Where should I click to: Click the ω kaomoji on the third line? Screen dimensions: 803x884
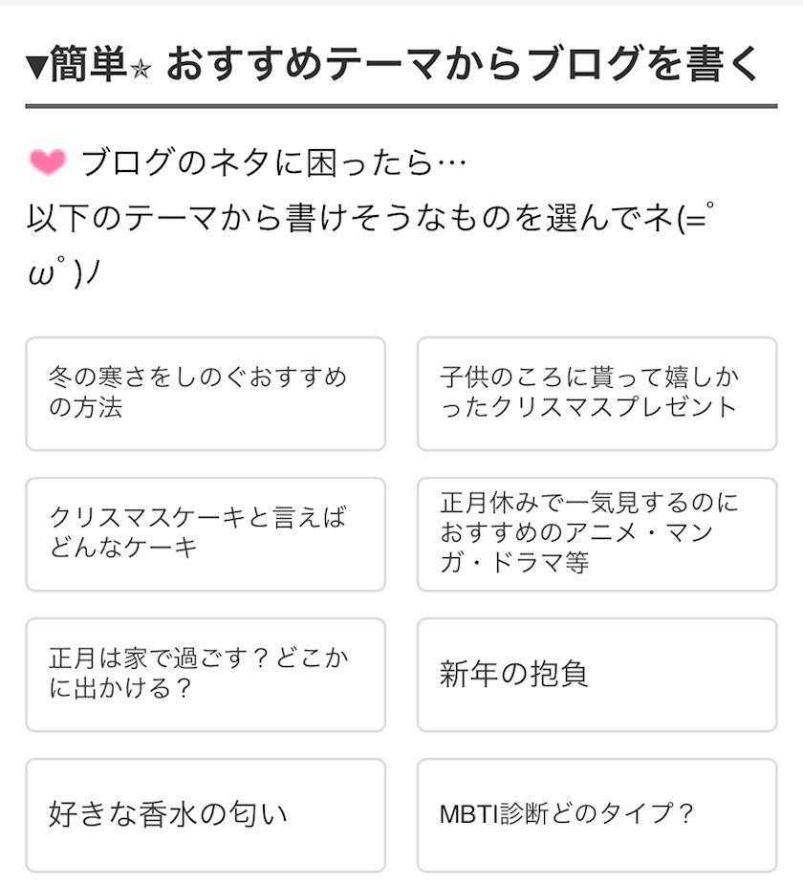41,274
